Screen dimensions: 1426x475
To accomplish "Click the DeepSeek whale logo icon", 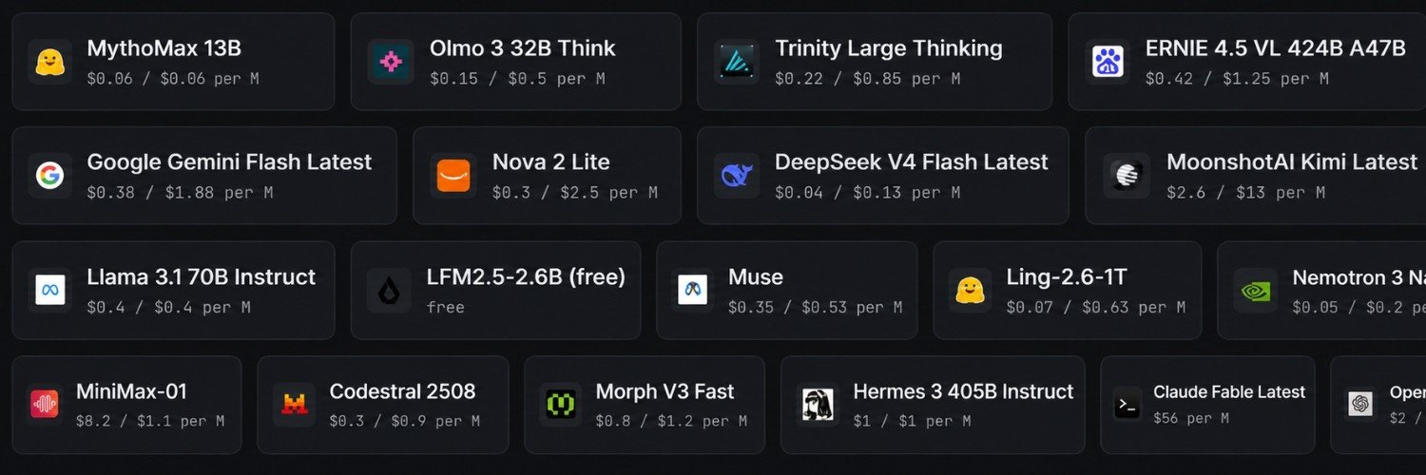I will (x=736, y=176).
